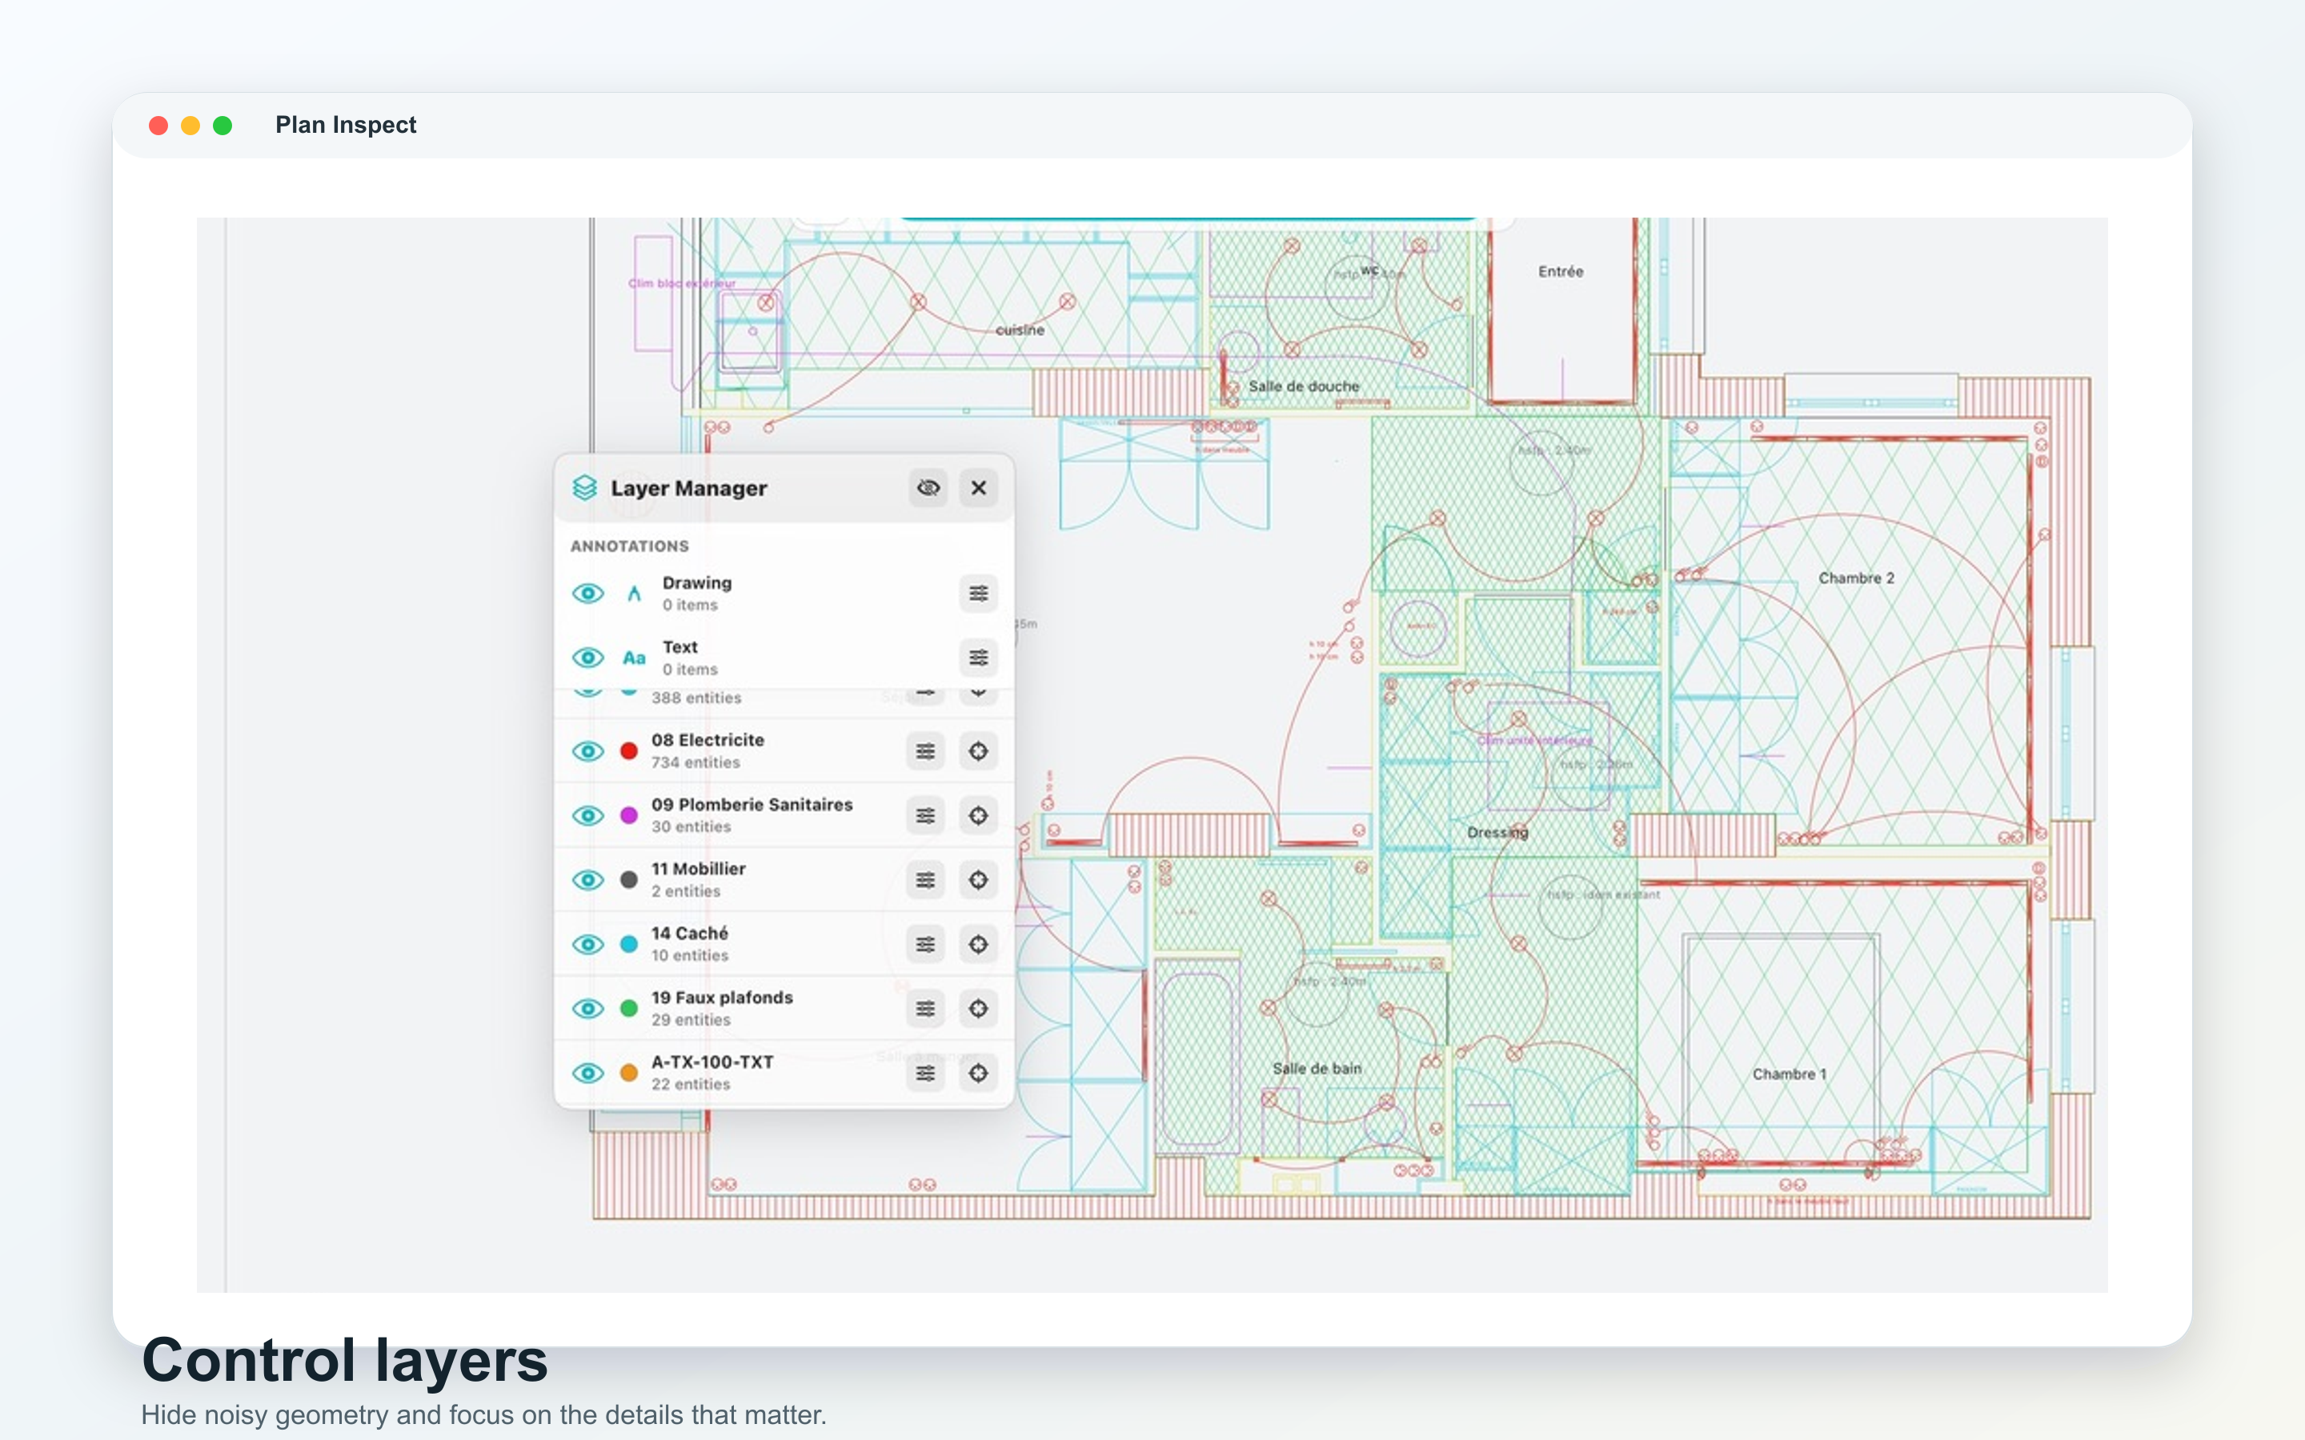
Task: Click orange color dot of A-TX-100-TXT
Action: (628, 1074)
